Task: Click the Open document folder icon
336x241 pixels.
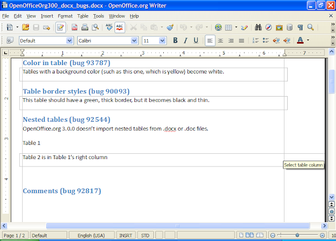Action: 25,27
